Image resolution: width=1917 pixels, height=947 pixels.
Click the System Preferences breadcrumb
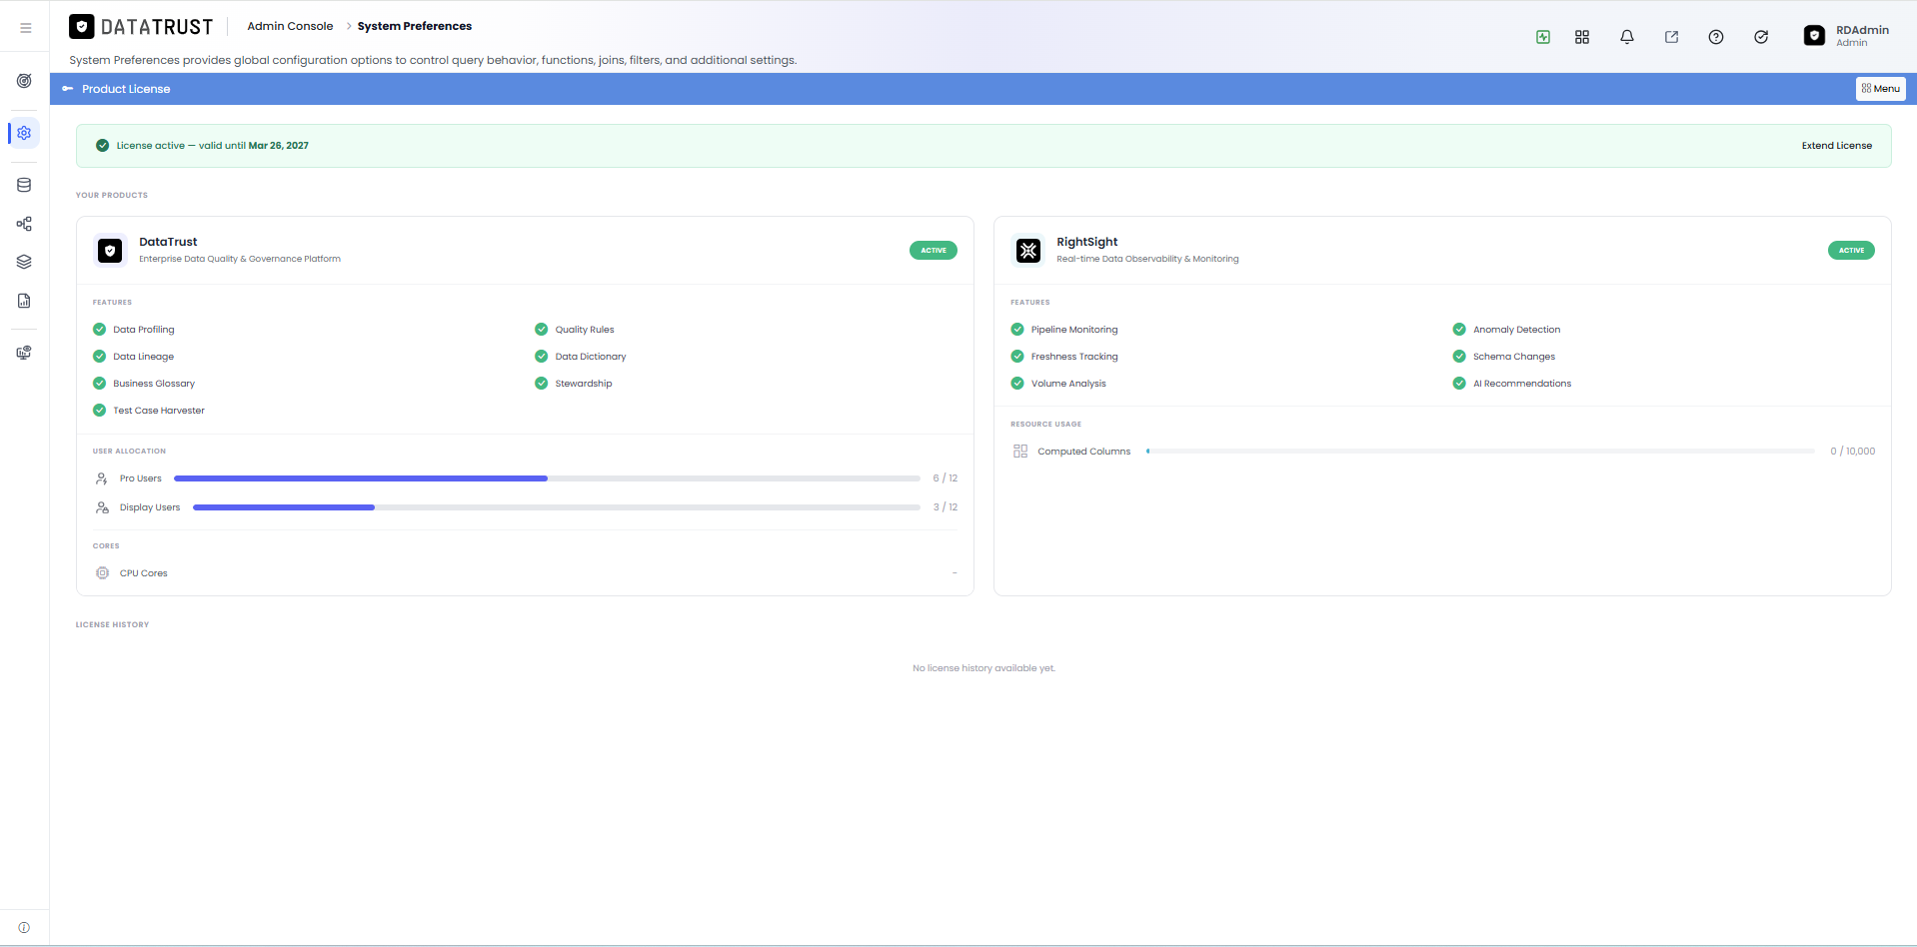tap(415, 26)
